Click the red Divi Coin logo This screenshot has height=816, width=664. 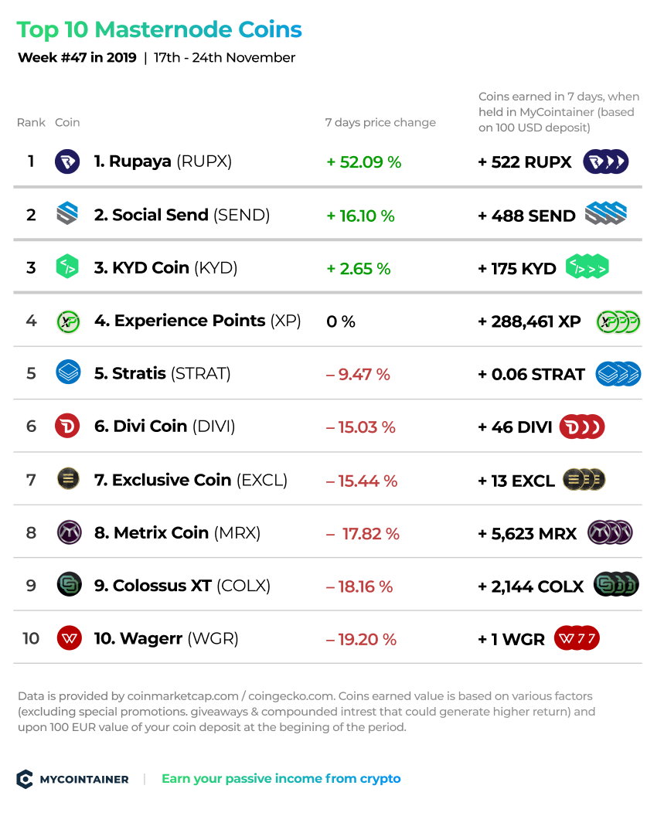point(67,426)
